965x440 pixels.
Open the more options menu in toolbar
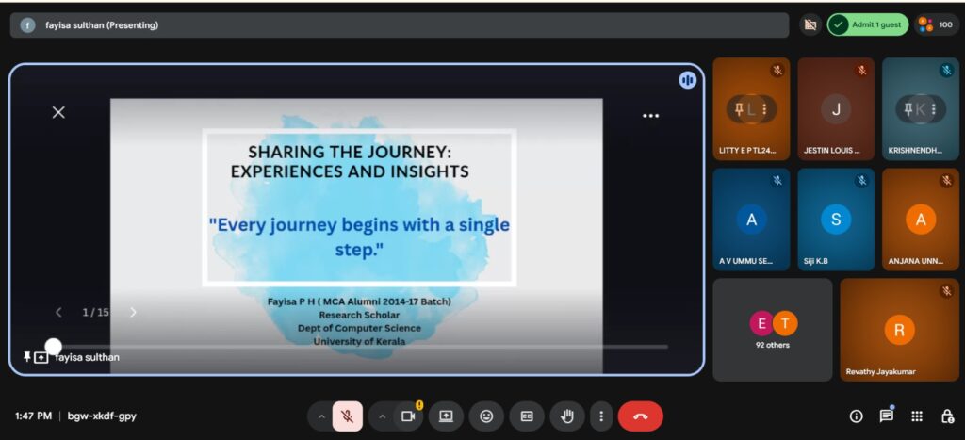(x=601, y=416)
